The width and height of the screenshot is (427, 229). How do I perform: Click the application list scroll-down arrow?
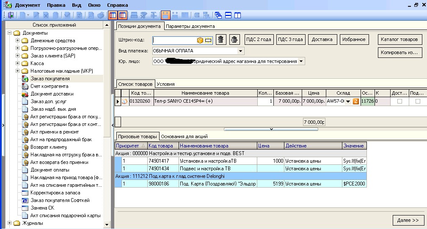[x=107, y=225]
